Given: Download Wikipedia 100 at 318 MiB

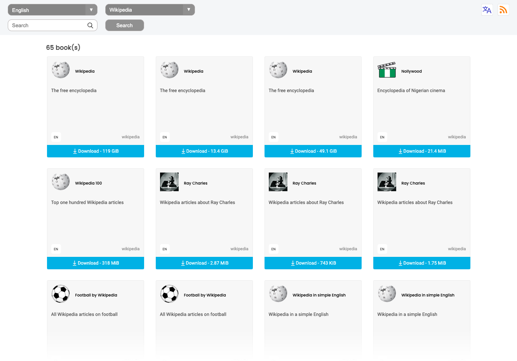Looking at the screenshot, I should (96, 263).
